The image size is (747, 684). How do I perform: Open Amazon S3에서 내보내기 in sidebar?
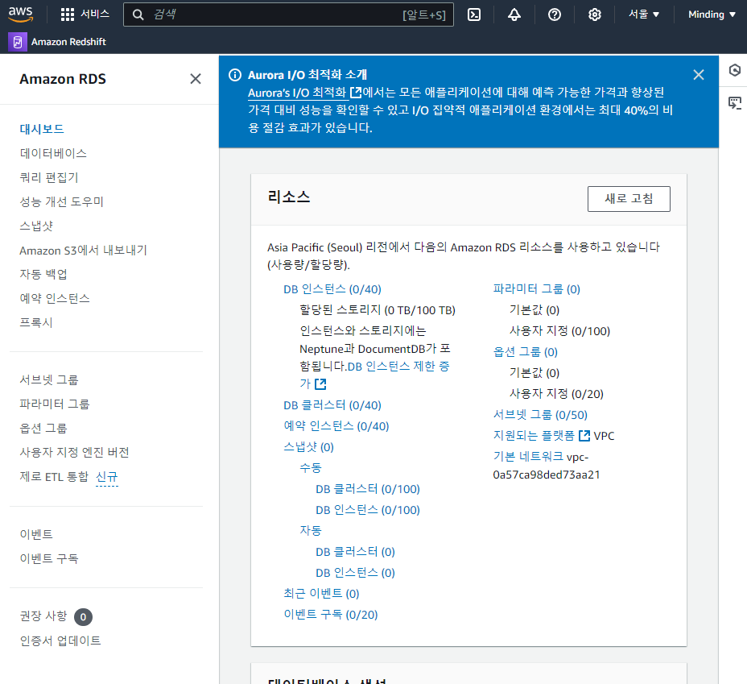84,251
